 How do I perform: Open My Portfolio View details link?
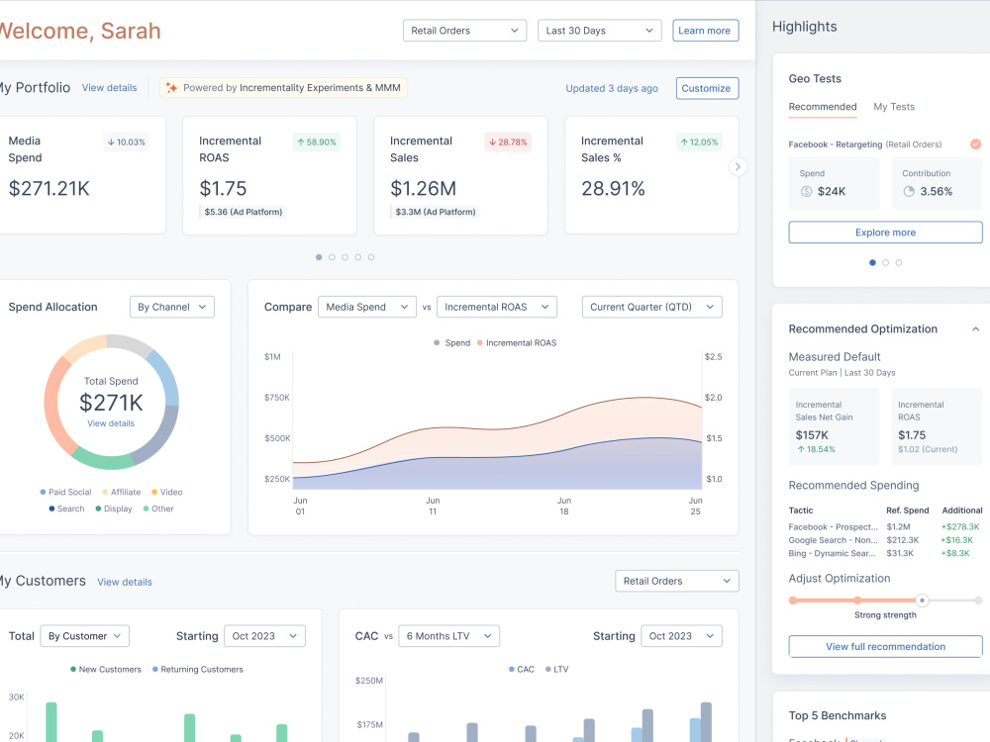click(x=109, y=88)
